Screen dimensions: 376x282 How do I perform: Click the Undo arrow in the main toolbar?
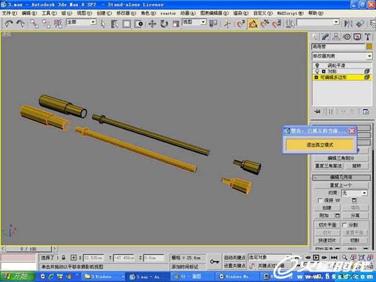(x=9, y=24)
